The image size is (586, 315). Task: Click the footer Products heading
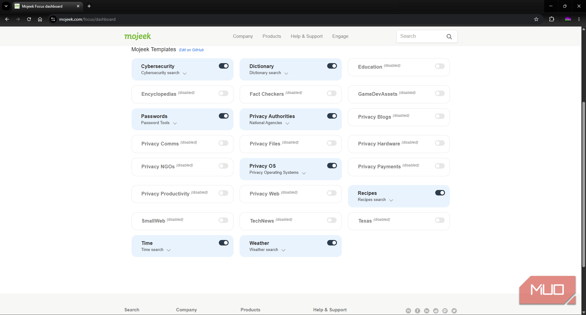click(x=251, y=310)
